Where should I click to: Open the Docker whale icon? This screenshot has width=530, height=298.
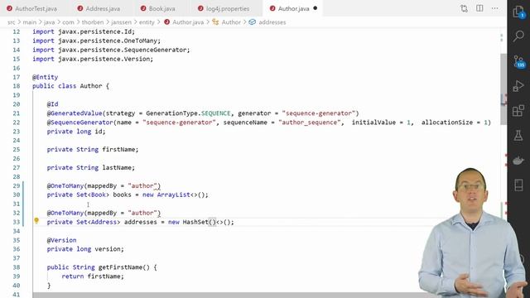point(518,161)
